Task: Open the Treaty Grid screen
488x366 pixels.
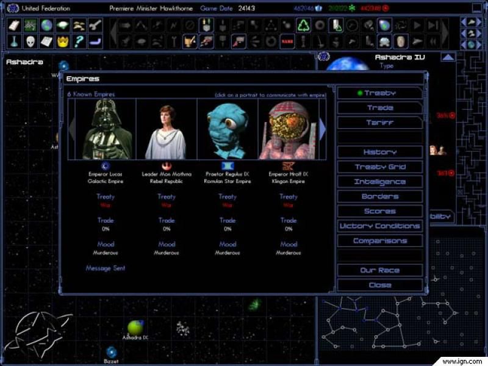Action: point(379,167)
